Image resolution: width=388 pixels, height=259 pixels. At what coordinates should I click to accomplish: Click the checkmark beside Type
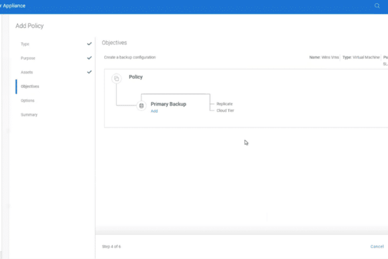pyautogui.click(x=90, y=44)
